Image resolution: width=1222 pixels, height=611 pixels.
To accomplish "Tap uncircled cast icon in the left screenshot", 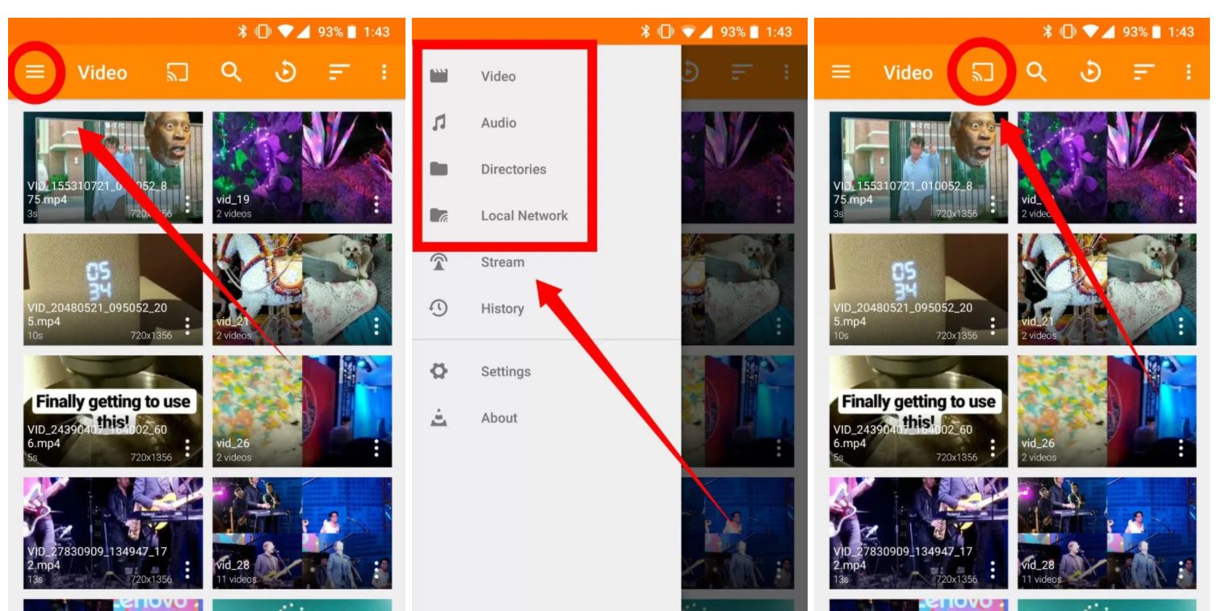I will coord(178,73).
